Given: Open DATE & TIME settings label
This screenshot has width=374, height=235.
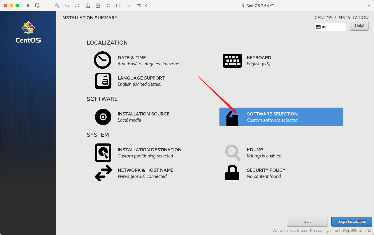Looking at the screenshot, I should tap(132, 58).
